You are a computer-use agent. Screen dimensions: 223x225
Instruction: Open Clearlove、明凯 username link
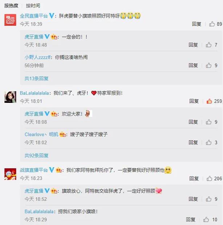tap(41, 134)
